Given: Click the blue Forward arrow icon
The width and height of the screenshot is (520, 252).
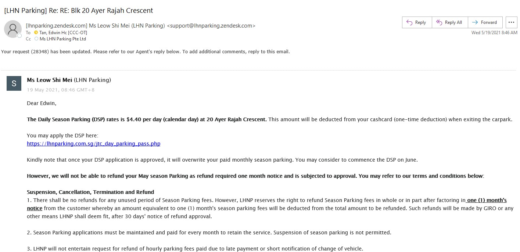Looking at the screenshot, I should (475, 22).
